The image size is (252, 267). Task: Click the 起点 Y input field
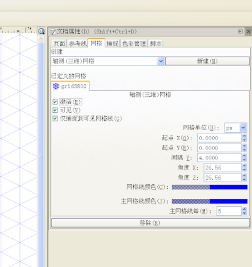click(219, 148)
